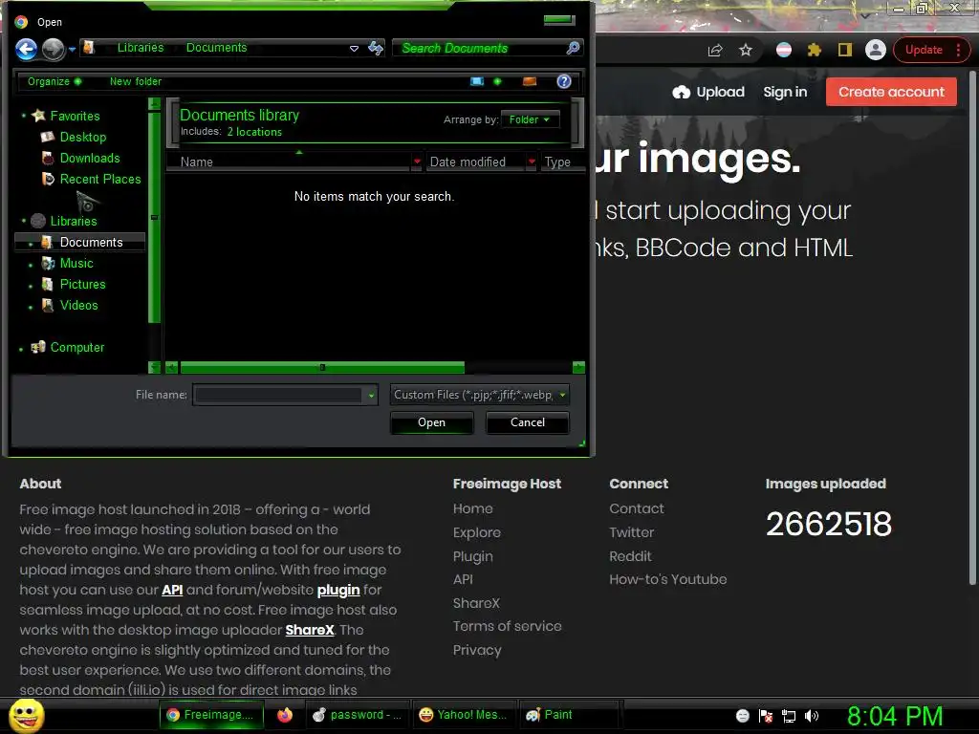Click the Twitter link under Connect

coord(631,532)
